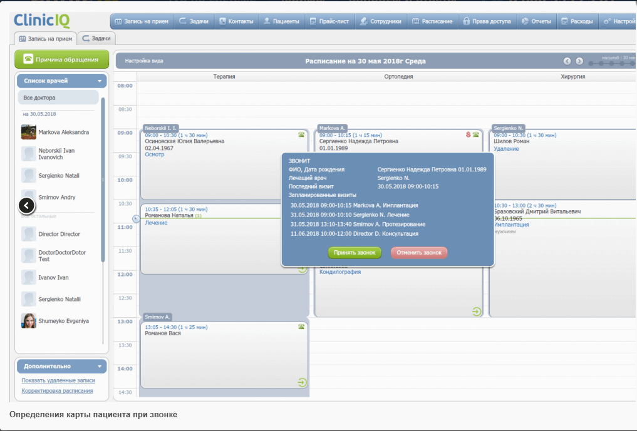Viewport: 637px width, 431px height.
Task: Click the phone icon beside the dollar sign
Action: click(x=476, y=134)
